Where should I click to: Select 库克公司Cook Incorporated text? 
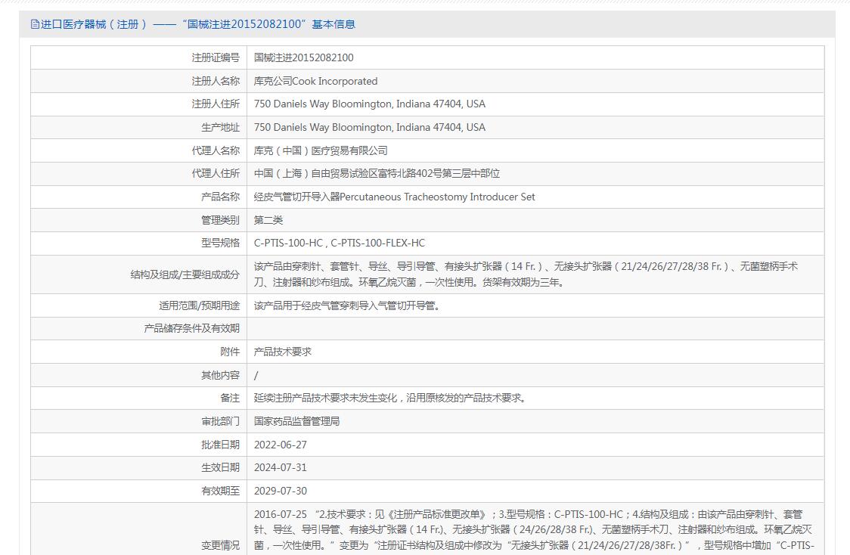[315, 81]
